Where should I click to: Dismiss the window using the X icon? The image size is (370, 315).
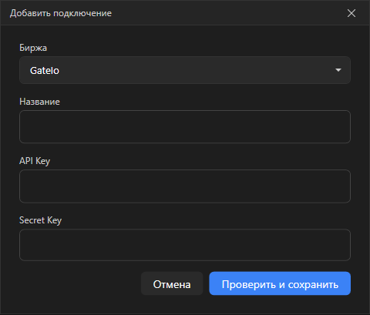351,13
